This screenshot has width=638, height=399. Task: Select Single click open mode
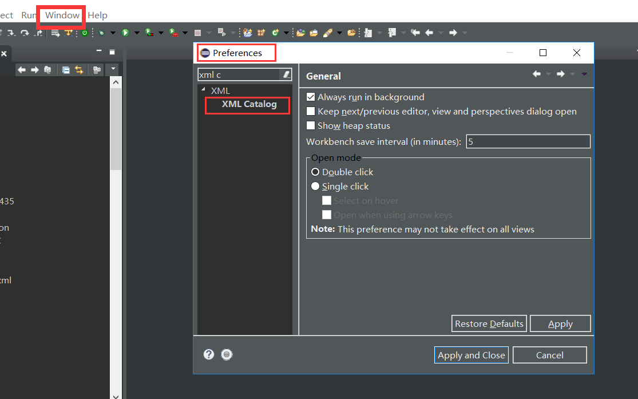click(x=315, y=186)
